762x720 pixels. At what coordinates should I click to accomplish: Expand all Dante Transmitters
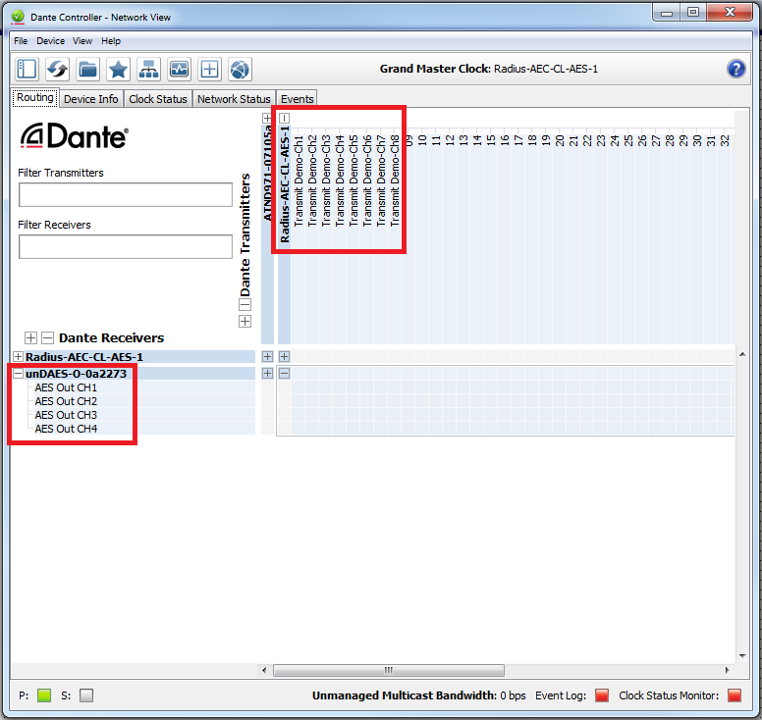(245, 322)
